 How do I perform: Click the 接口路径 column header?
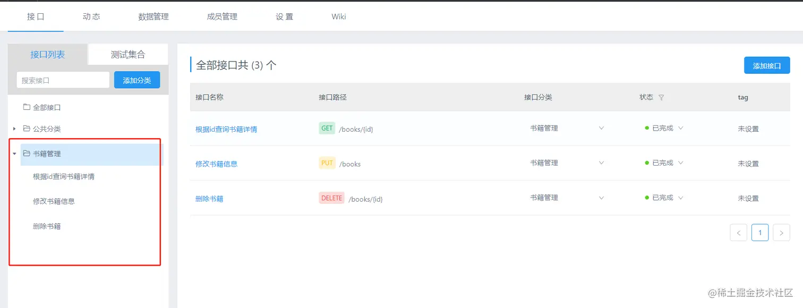(332, 97)
